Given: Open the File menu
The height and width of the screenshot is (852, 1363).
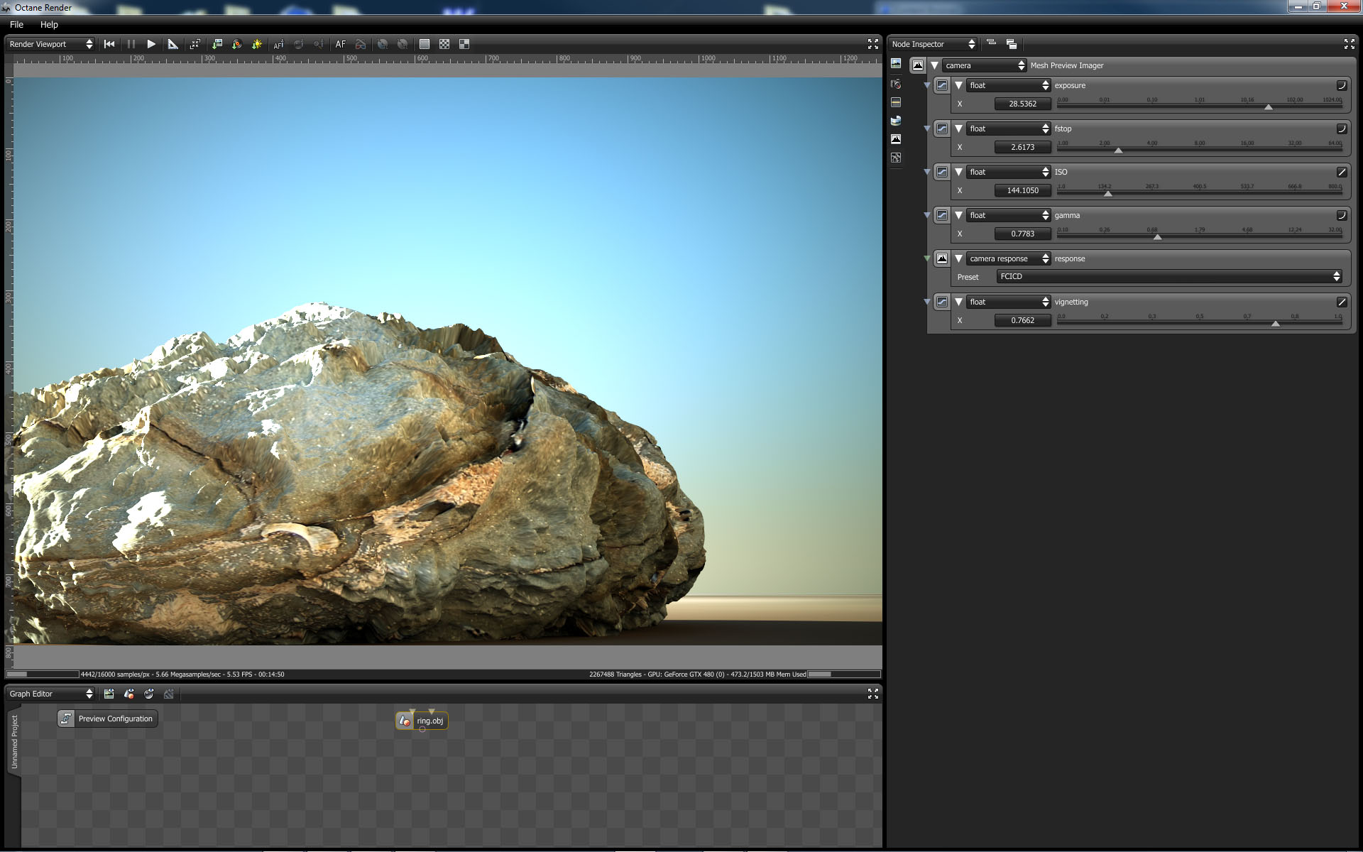Looking at the screenshot, I should point(16,24).
